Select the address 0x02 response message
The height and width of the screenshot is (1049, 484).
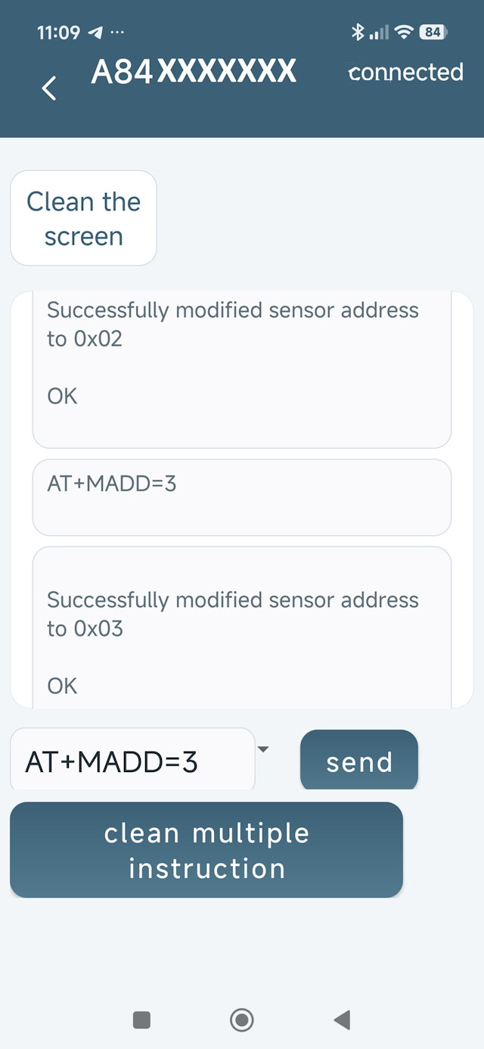click(242, 369)
